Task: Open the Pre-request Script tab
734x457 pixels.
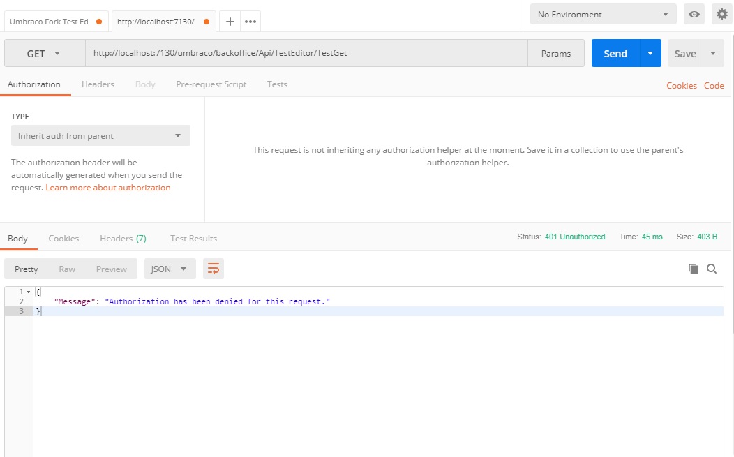Action: [211, 84]
